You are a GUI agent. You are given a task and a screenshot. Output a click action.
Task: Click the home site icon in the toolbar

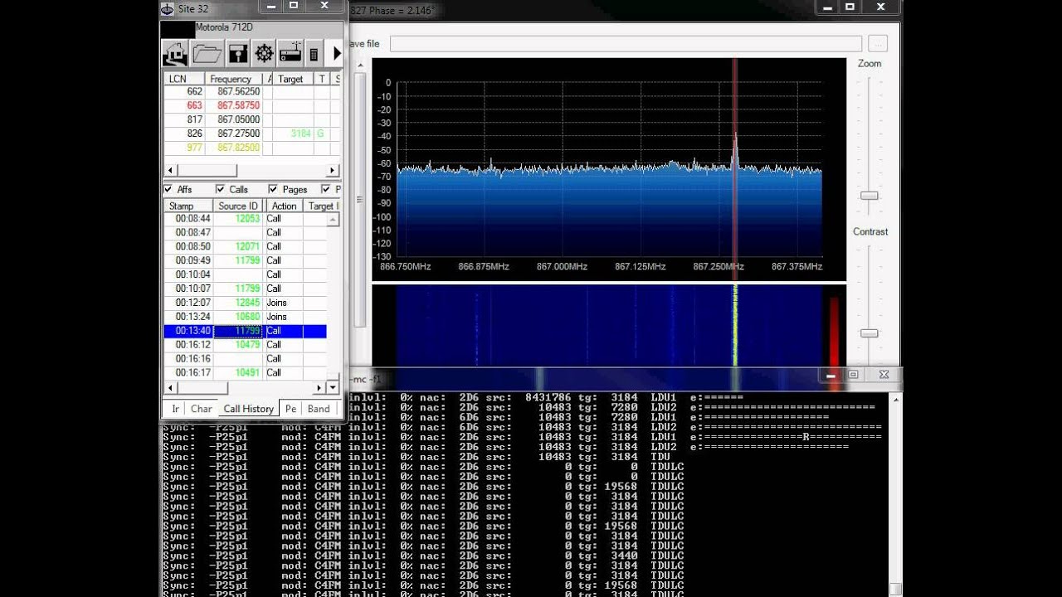pyautogui.click(x=175, y=54)
